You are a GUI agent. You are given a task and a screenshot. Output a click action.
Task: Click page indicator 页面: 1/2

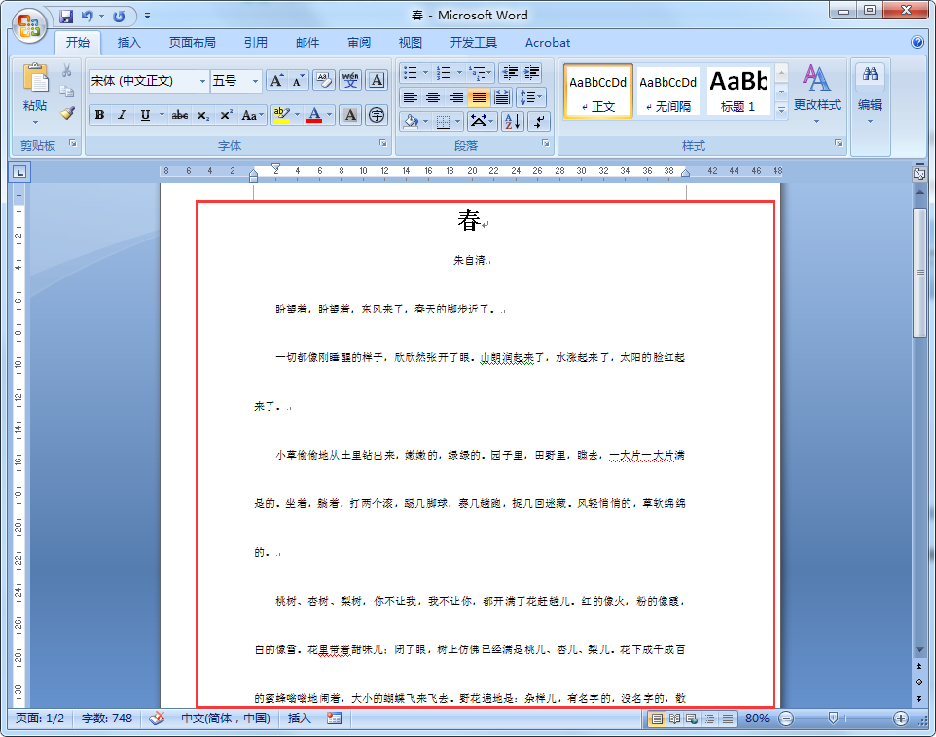click(39, 718)
